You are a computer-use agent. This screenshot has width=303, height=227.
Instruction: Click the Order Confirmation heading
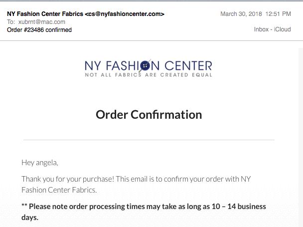click(149, 115)
